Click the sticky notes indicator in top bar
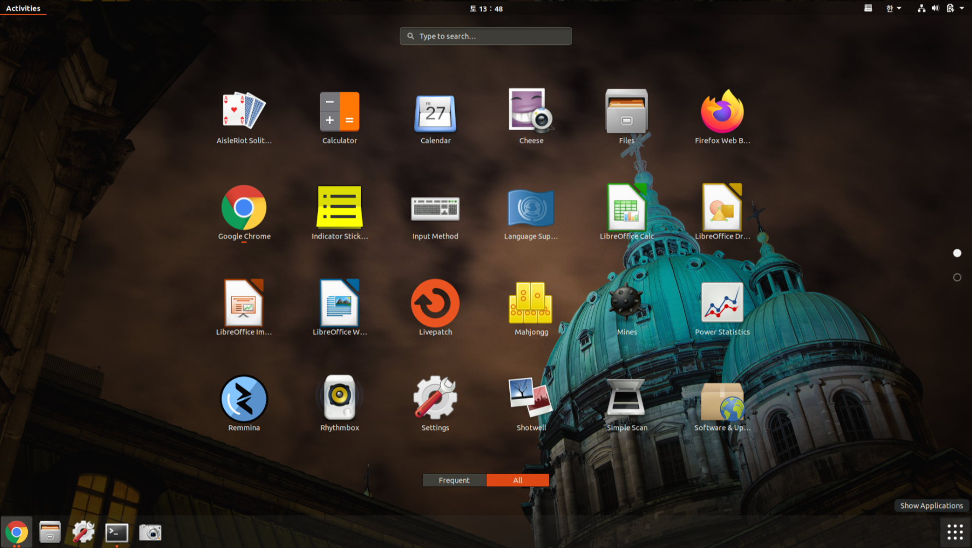Viewport: 972px width, 548px height. coord(868,8)
